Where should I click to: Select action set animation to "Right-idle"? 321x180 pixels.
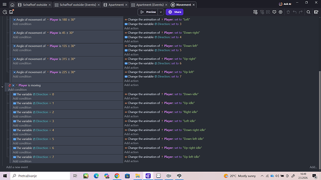coord(161,112)
